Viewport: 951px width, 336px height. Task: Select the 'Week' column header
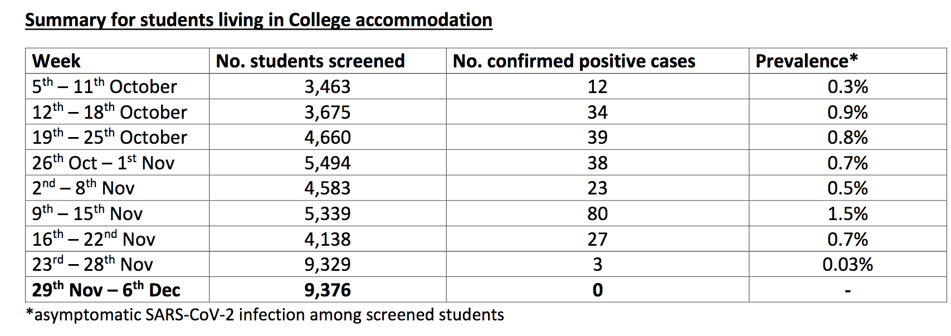coord(56,61)
